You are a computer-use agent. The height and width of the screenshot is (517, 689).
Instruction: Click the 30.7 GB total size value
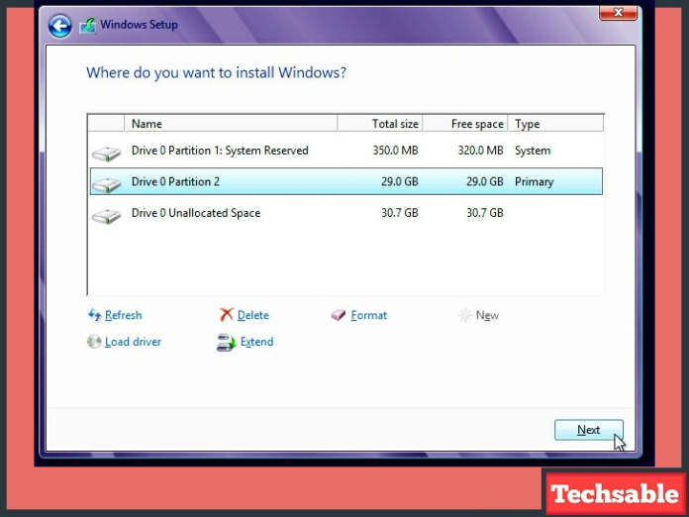point(399,213)
